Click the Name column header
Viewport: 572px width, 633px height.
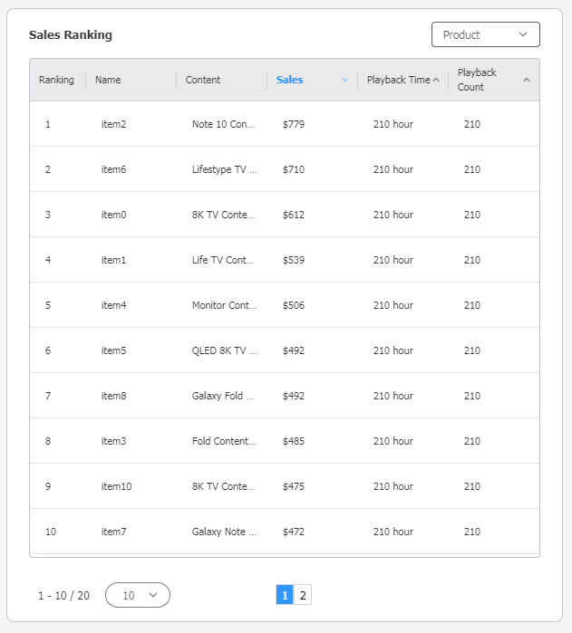108,80
